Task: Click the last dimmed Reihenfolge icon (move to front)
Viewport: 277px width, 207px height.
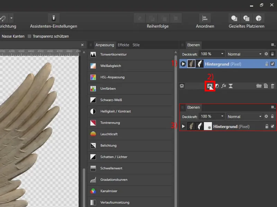Action: pos(176,18)
